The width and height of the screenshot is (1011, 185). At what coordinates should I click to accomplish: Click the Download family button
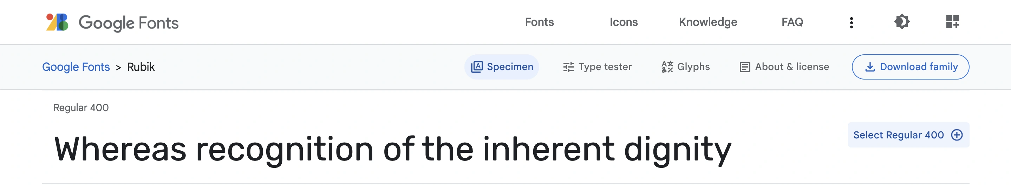click(910, 67)
